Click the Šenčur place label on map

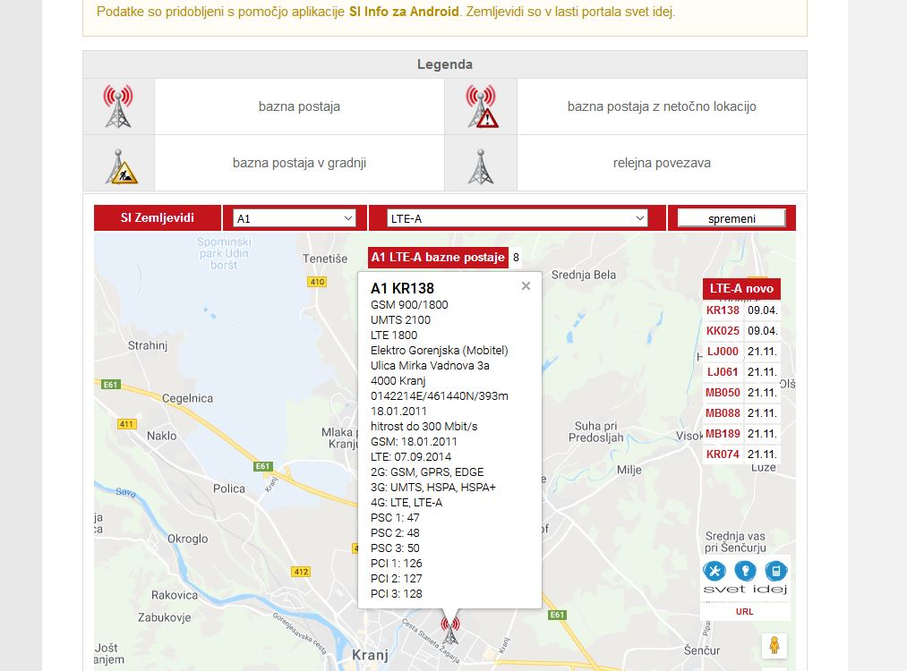pyautogui.click(x=702, y=650)
